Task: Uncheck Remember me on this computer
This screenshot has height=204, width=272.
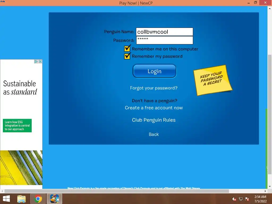Action: click(127, 48)
